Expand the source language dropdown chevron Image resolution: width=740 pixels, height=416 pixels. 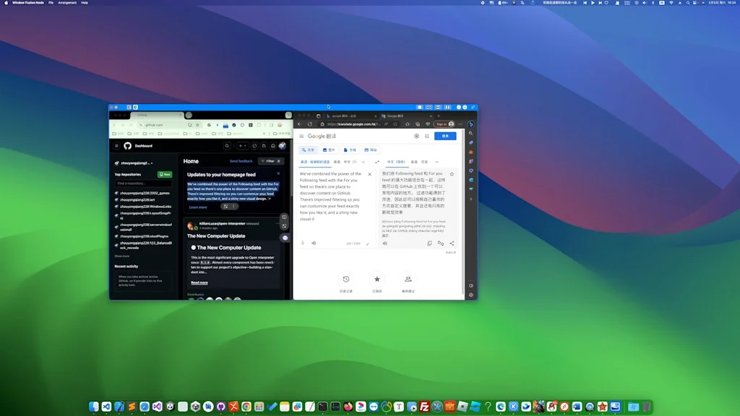(363, 162)
